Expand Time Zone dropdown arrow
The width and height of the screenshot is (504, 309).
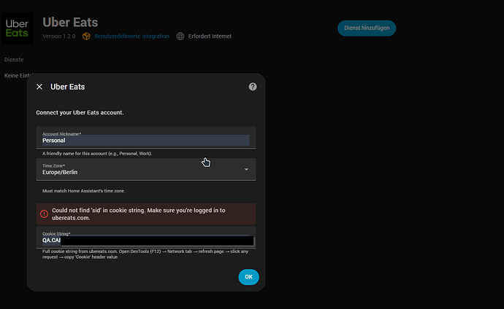(x=246, y=169)
